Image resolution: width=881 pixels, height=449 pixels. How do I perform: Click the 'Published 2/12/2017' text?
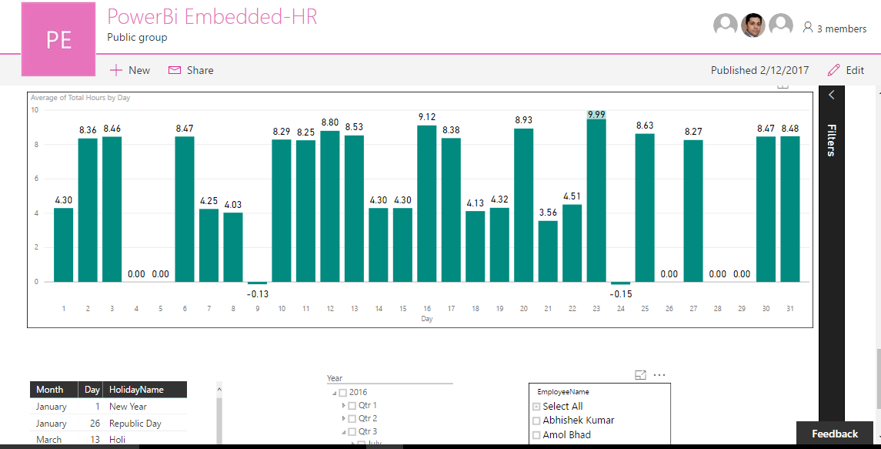coord(759,70)
